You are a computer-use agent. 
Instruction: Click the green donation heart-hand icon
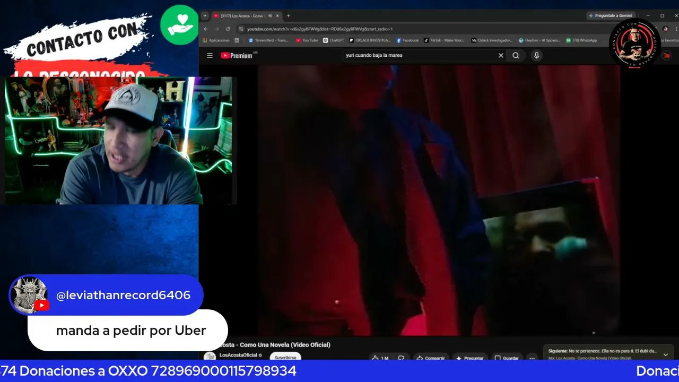coord(179,25)
